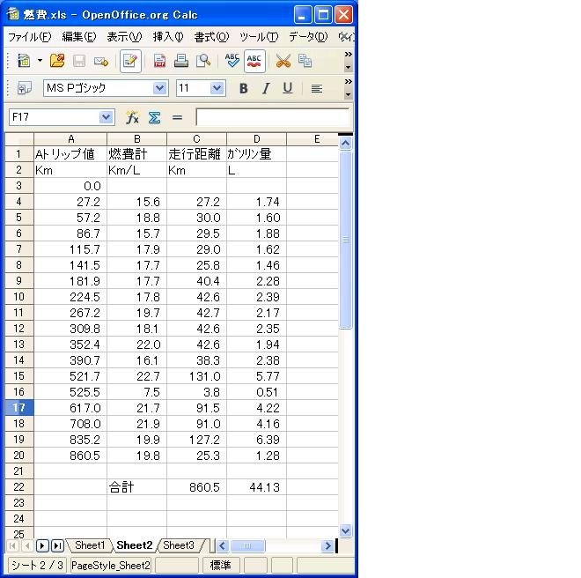Open the 表示(V) menu
Image resolution: width=581 pixels, height=578 pixels.
point(124,37)
